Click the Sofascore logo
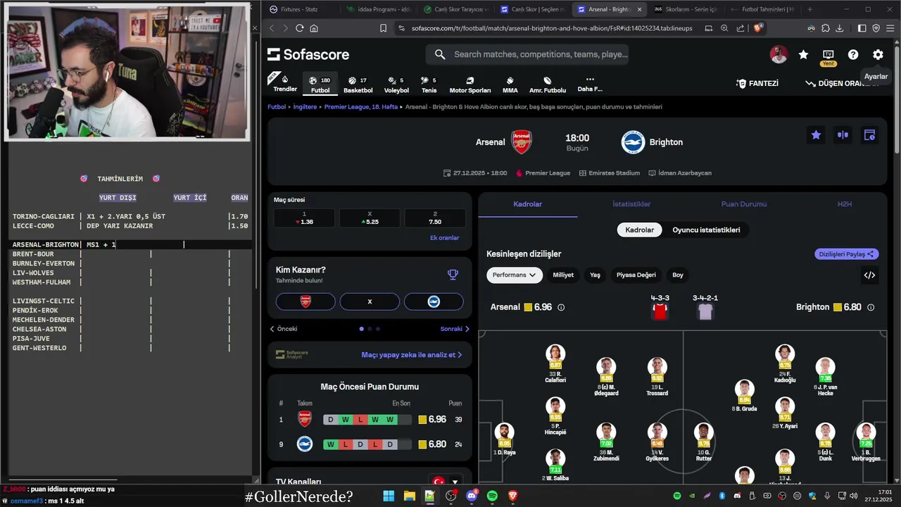This screenshot has width=901, height=507. pos(308,55)
